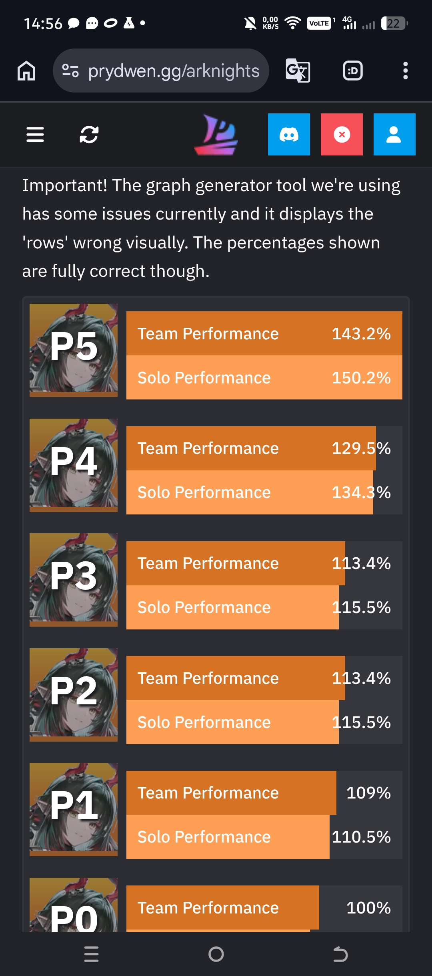Tap Android back navigation button
This screenshot has height=976, width=432.
pyautogui.click(x=340, y=954)
